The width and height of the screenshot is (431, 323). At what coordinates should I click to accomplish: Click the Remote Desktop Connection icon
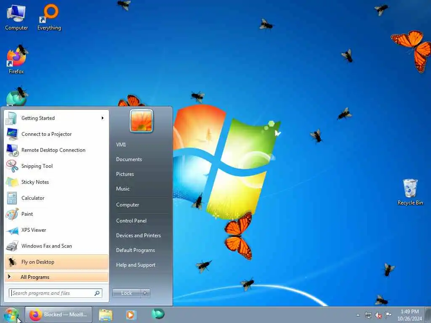[12, 150]
